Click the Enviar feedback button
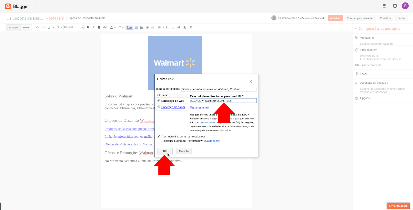413x210 pixels. click(398, 206)
